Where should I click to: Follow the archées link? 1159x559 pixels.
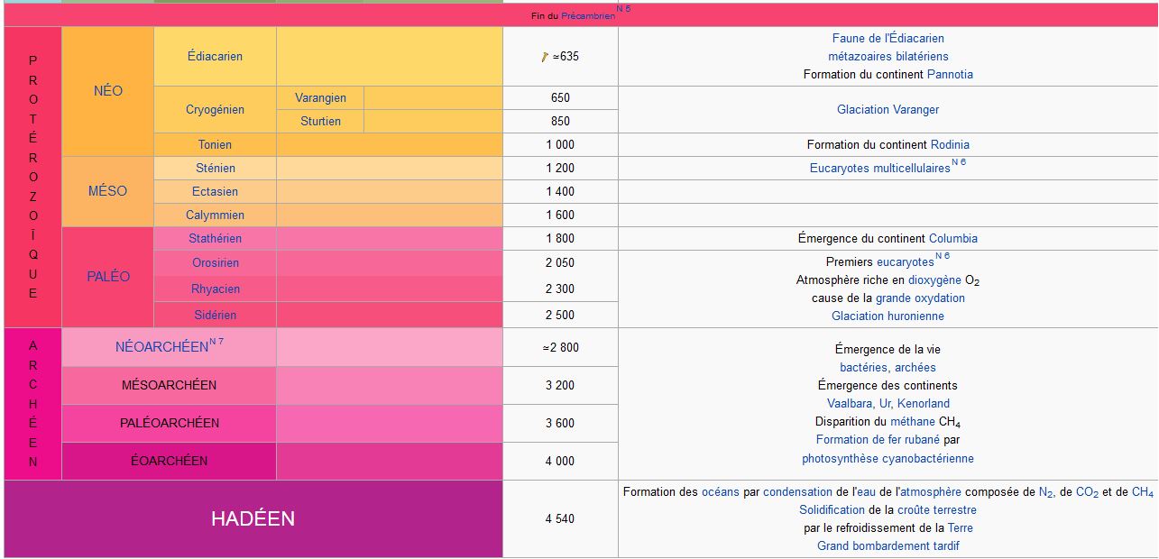pyautogui.click(x=915, y=367)
